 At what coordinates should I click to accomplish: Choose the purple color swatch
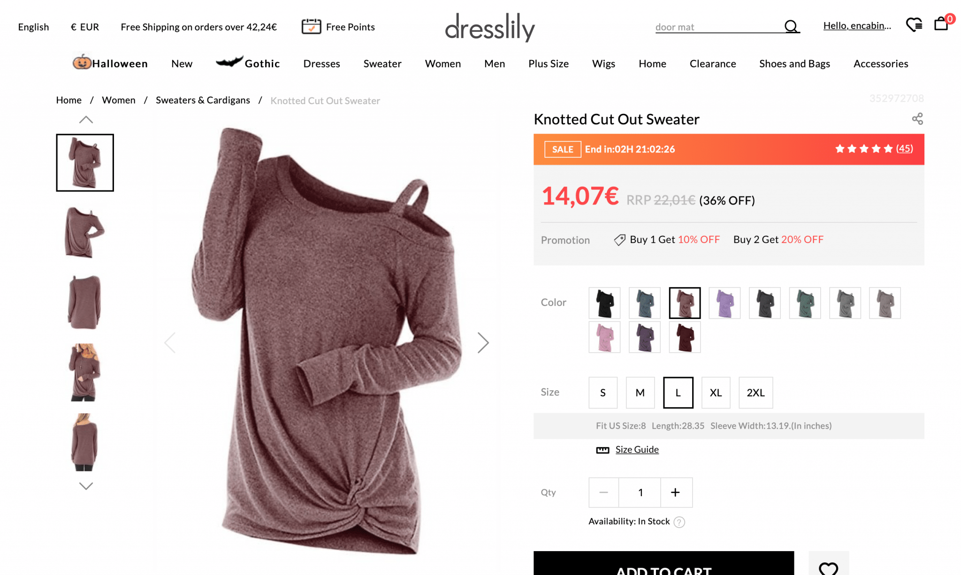coord(725,303)
